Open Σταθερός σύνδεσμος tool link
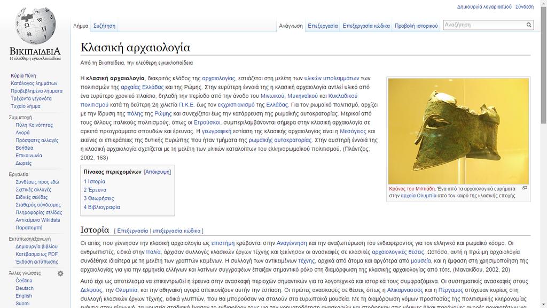Viewport: 547px width, 308px height. (x=38, y=205)
